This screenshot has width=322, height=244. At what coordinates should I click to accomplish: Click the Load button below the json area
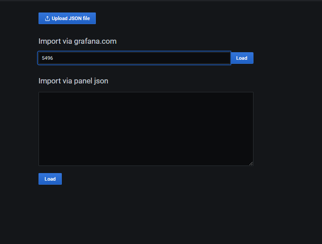[x=50, y=179]
